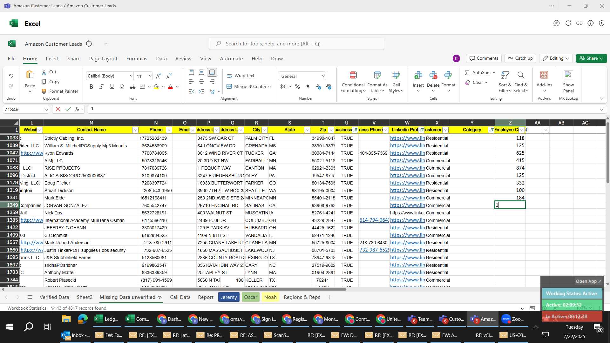Click the Sort & Filter icon
Image resolution: width=610 pixels, height=343 pixels.
coord(505,75)
